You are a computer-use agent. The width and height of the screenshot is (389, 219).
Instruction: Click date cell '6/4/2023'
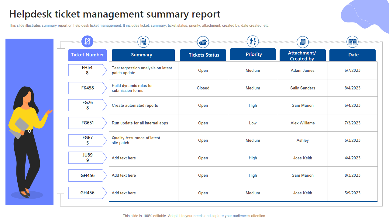tap(353, 105)
